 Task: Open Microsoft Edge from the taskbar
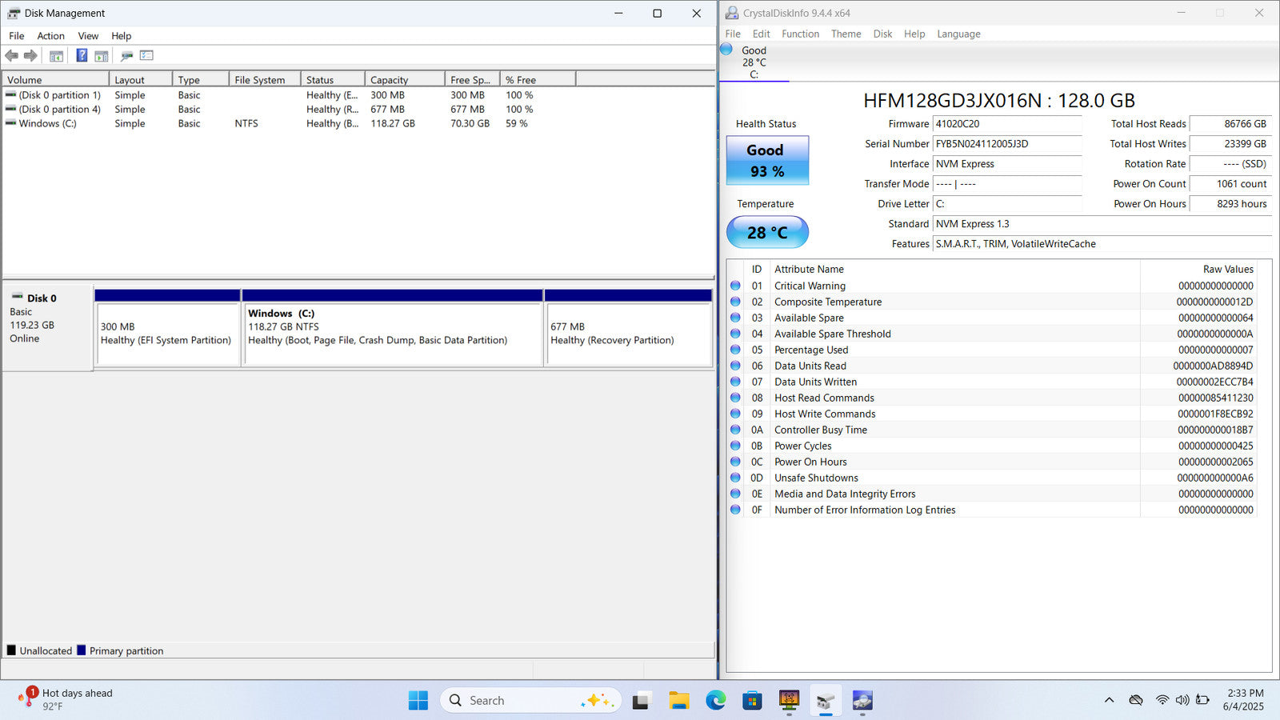click(x=715, y=701)
